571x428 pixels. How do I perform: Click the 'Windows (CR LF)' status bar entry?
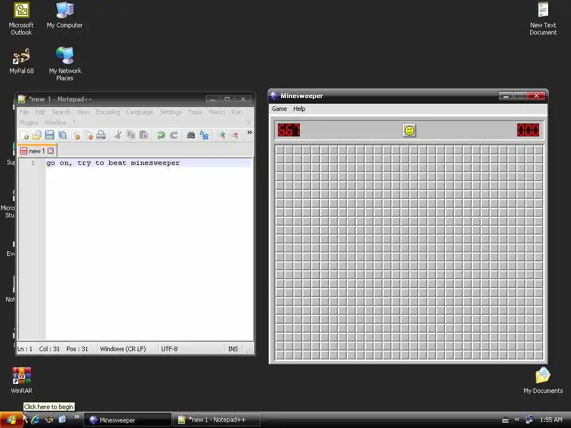pyautogui.click(x=123, y=349)
